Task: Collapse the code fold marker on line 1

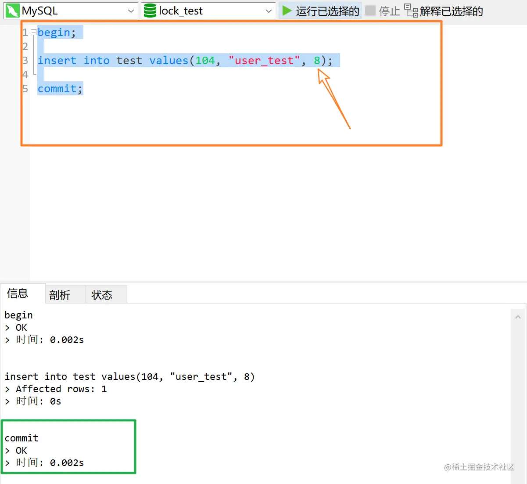Action: click(x=34, y=33)
